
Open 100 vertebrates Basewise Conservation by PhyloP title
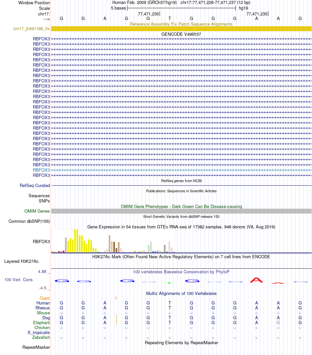coord(181,272)
